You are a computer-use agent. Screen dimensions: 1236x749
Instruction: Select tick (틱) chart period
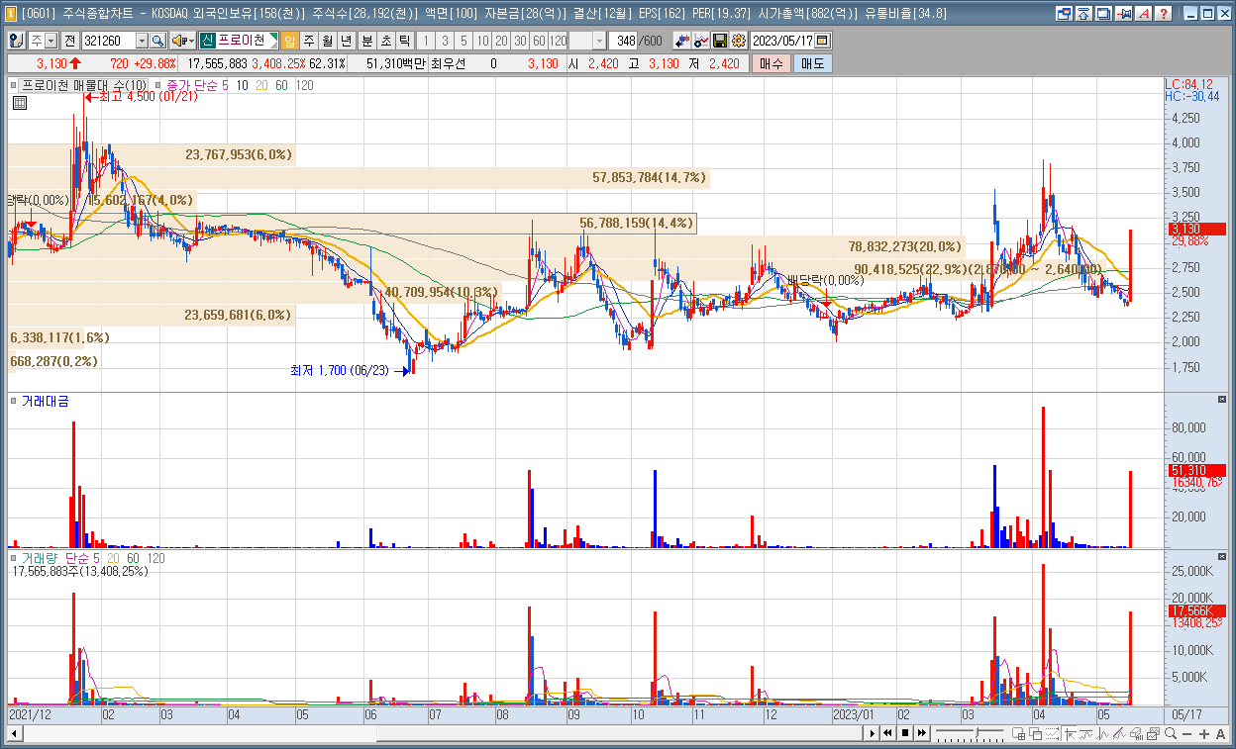click(404, 41)
